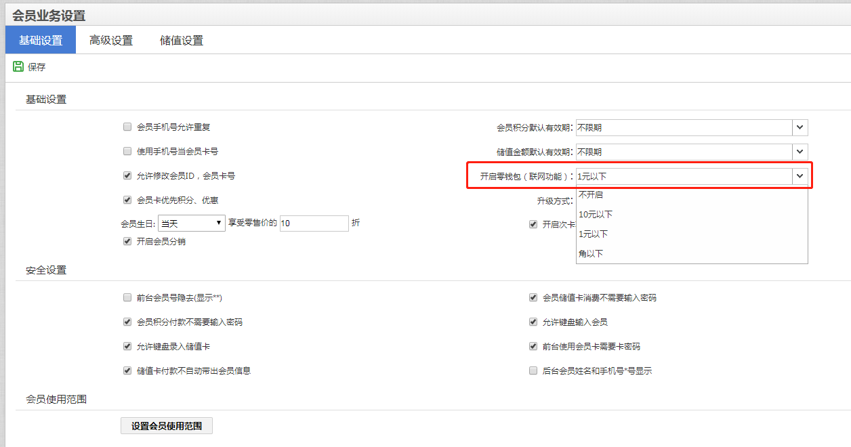Click the 享受零售价的 label
The image size is (851, 447).
(x=253, y=222)
